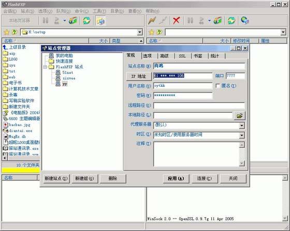Click the lightning bolt connect icon

click(x=152, y=20)
